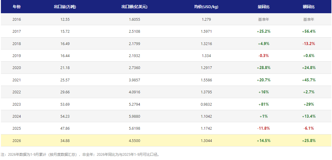Click average price 1.279
The height and width of the screenshot is (160, 332).
206,19
